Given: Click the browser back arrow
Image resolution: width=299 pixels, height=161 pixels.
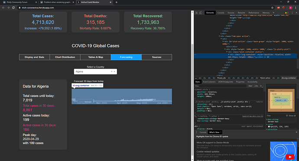Looking at the screenshot, I should pos(3,8).
